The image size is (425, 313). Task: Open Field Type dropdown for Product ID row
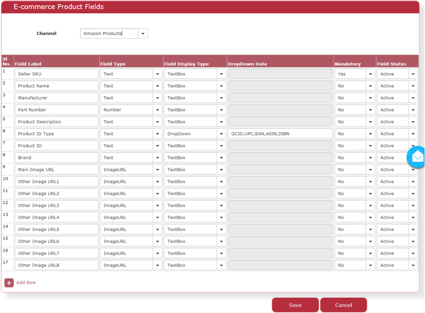click(x=157, y=146)
